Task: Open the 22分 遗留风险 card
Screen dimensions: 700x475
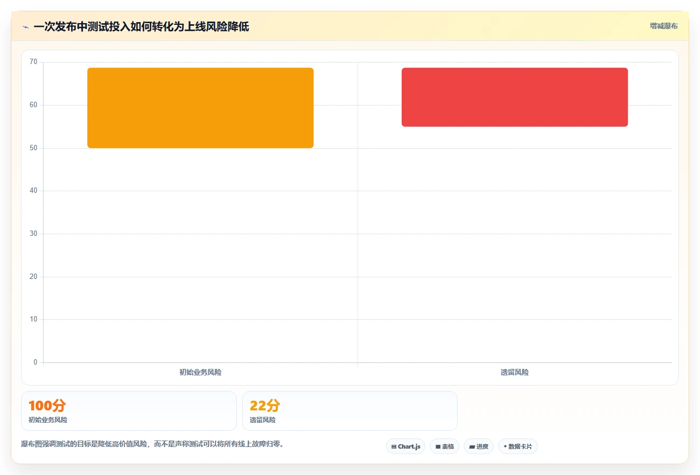Action: coord(350,411)
